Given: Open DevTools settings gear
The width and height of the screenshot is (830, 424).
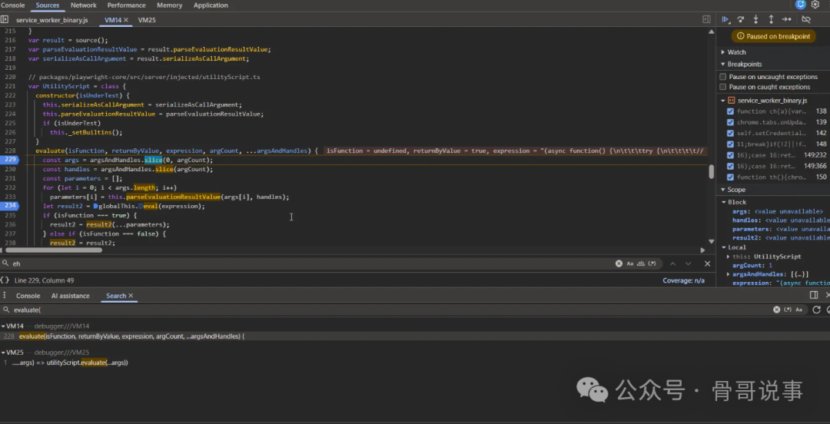Looking at the screenshot, I should (815, 5).
